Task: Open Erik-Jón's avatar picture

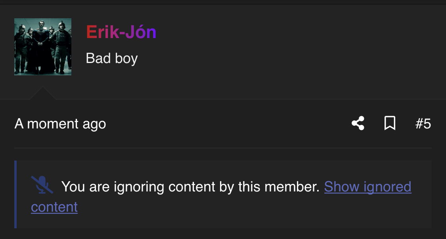Action: coord(43,47)
